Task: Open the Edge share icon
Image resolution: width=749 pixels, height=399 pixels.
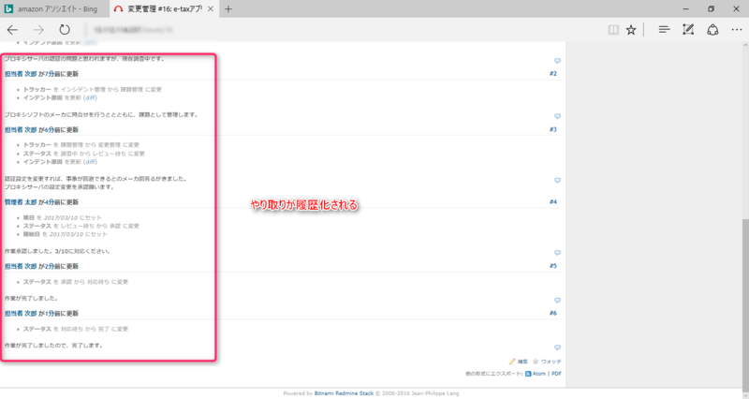Action: 712,30
